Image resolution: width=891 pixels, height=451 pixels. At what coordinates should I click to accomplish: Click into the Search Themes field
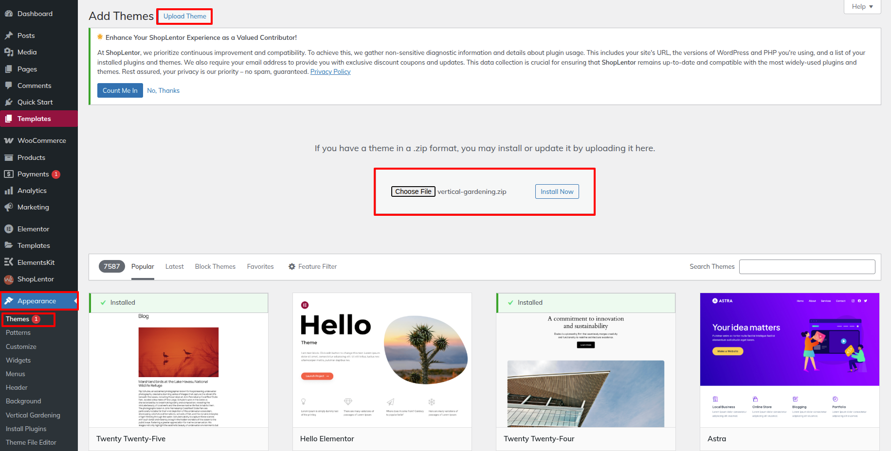(x=807, y=267)
